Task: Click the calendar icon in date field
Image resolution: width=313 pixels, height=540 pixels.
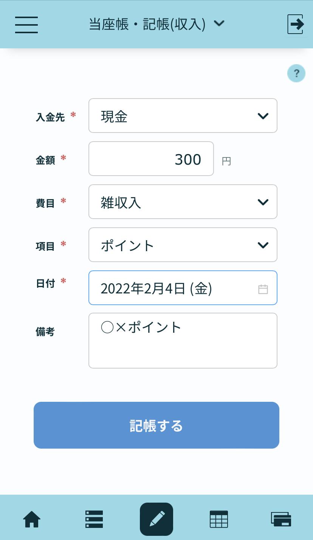Action: coord(263,289)
